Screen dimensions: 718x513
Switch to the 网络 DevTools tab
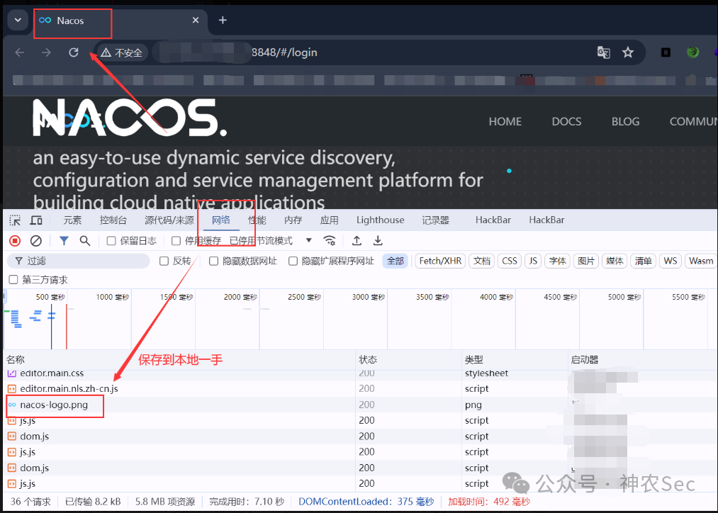[x=220, y=220]
